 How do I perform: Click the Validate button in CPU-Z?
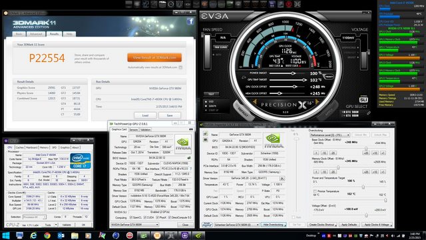pos(67,225)
